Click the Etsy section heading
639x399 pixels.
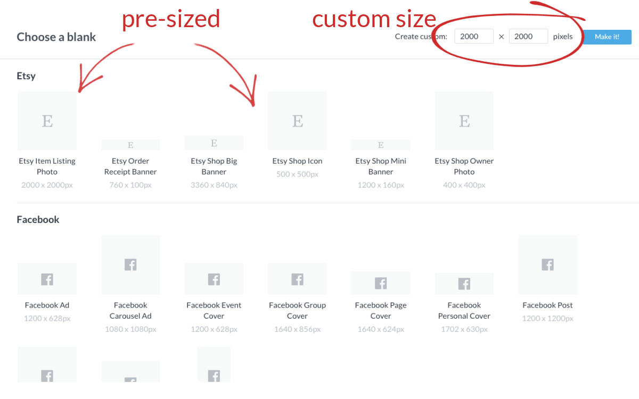coord(26,76)
